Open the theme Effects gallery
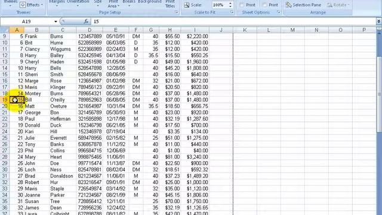 (x=32, y=5)
